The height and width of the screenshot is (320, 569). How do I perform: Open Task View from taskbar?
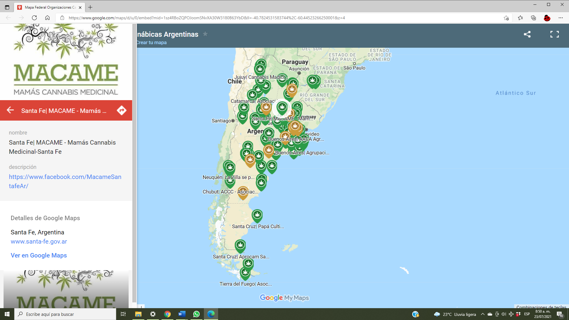click(123, 314)
